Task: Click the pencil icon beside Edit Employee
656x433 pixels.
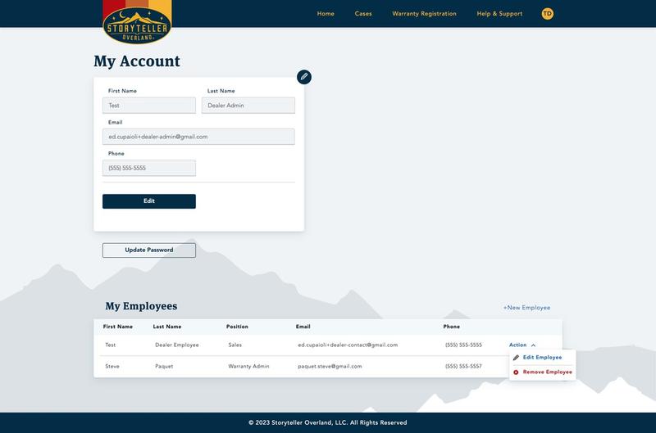Action: 516,358
